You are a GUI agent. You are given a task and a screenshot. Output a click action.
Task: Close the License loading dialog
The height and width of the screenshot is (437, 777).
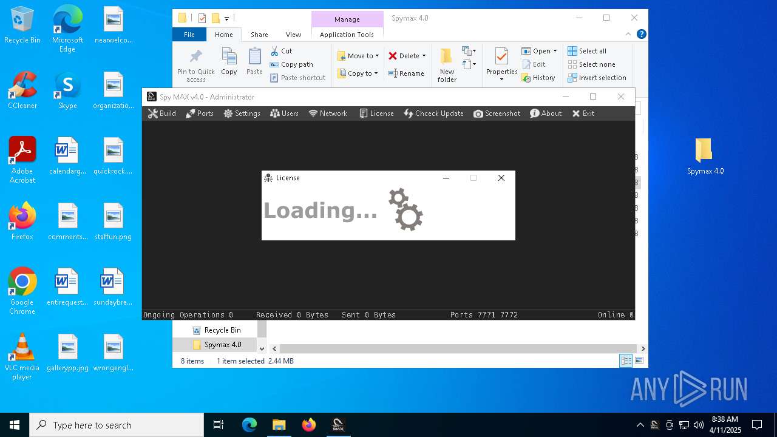point(501,178)
